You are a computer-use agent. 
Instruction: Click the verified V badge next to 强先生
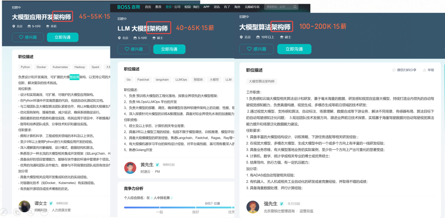click(x=282, y=204)
